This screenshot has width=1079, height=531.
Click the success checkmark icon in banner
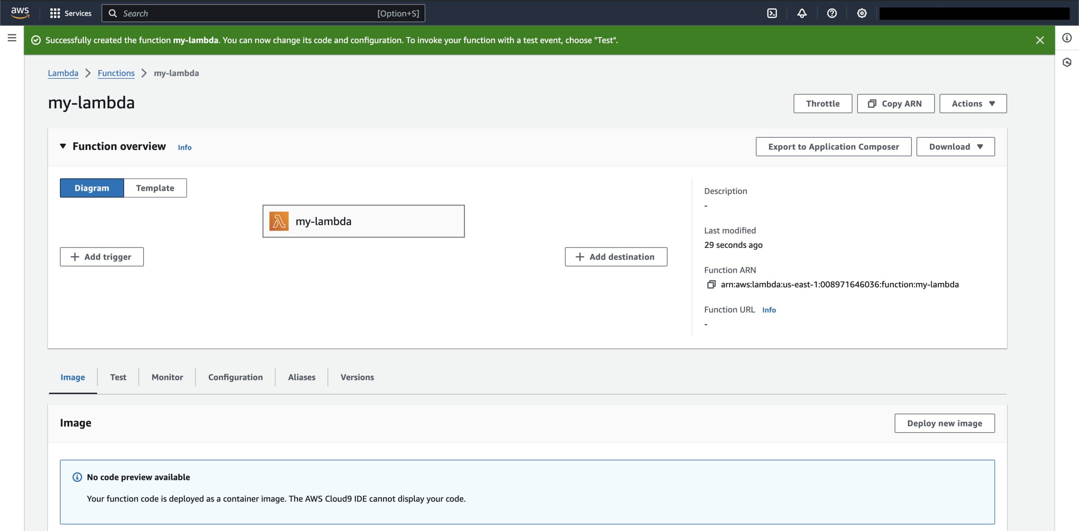tap(36, 40)
